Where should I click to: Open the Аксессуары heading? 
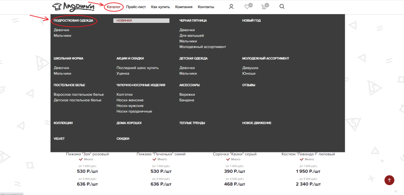click(190, 85)
